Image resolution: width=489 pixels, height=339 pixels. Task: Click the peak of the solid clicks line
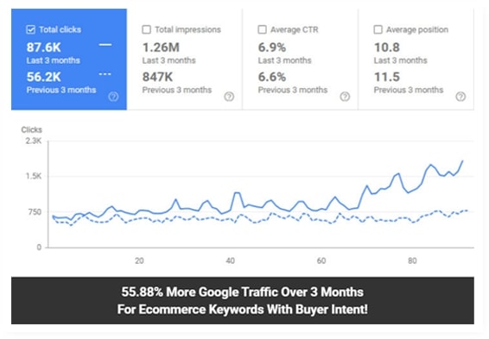coord(462,160)
